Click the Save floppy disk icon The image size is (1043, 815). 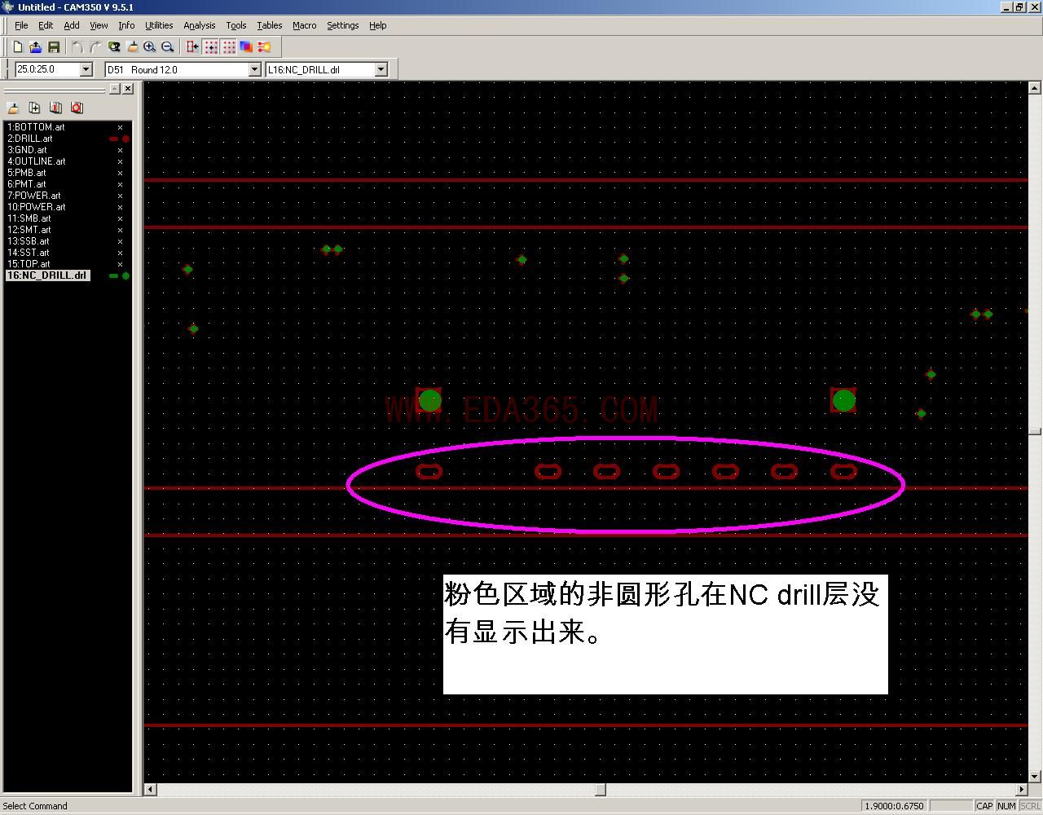54,47
